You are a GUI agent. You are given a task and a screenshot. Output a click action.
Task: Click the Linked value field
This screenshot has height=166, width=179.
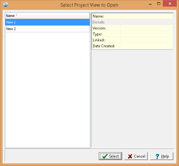pos(147,40)
